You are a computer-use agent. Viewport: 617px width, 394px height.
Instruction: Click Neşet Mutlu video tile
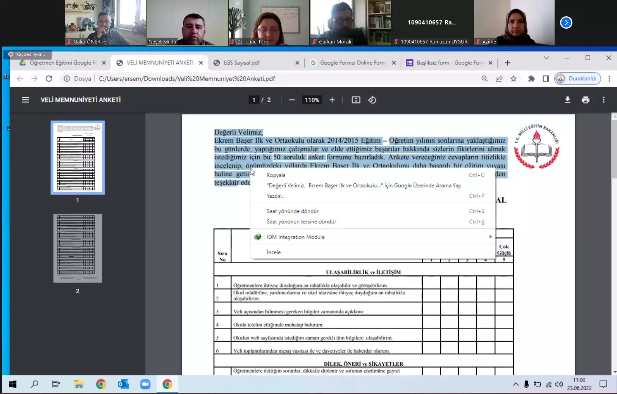coord(187,23)
